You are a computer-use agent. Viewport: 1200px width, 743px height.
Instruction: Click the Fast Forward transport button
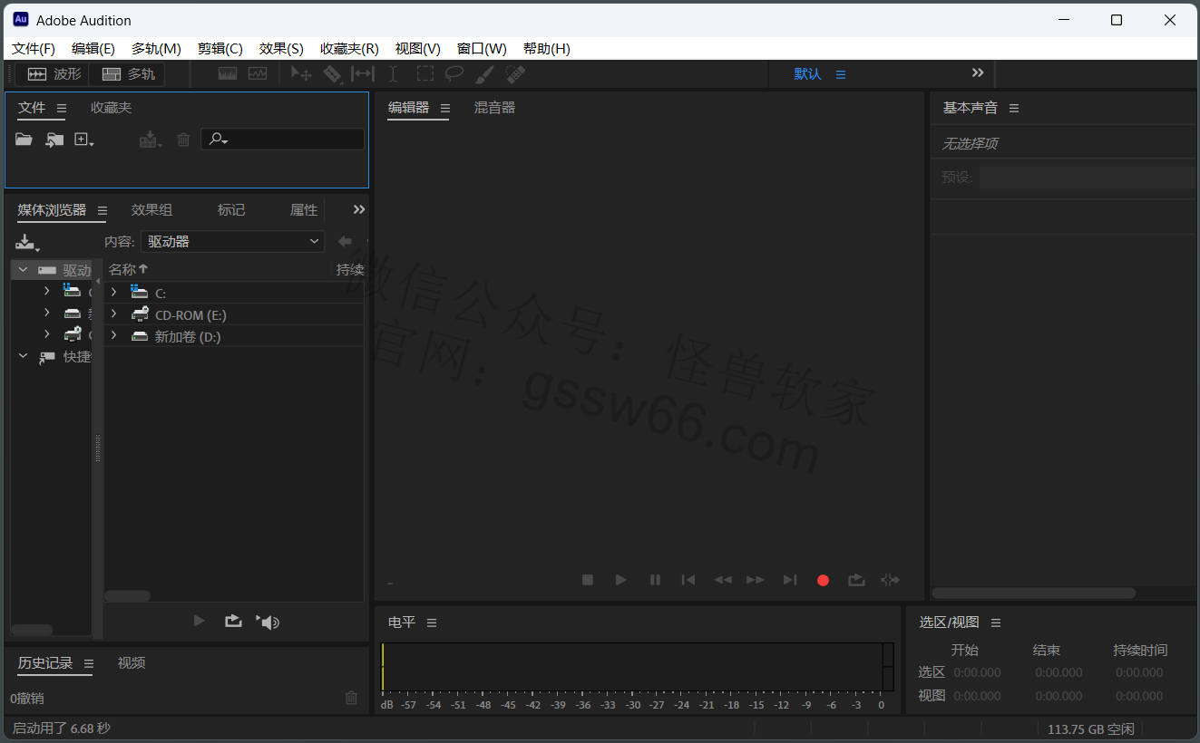pos(755,580)
